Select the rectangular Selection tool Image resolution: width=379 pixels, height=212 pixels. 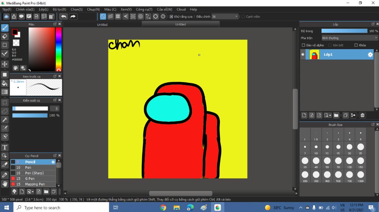4,102
